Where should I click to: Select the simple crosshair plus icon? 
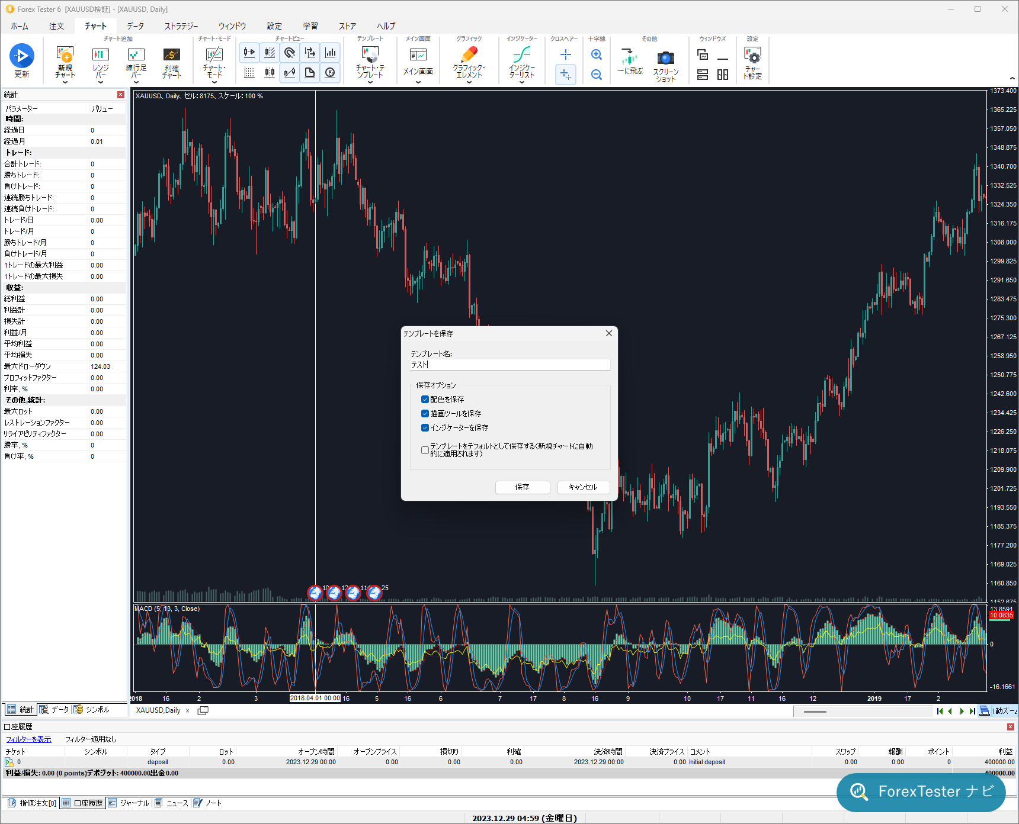tap(566, 54)
